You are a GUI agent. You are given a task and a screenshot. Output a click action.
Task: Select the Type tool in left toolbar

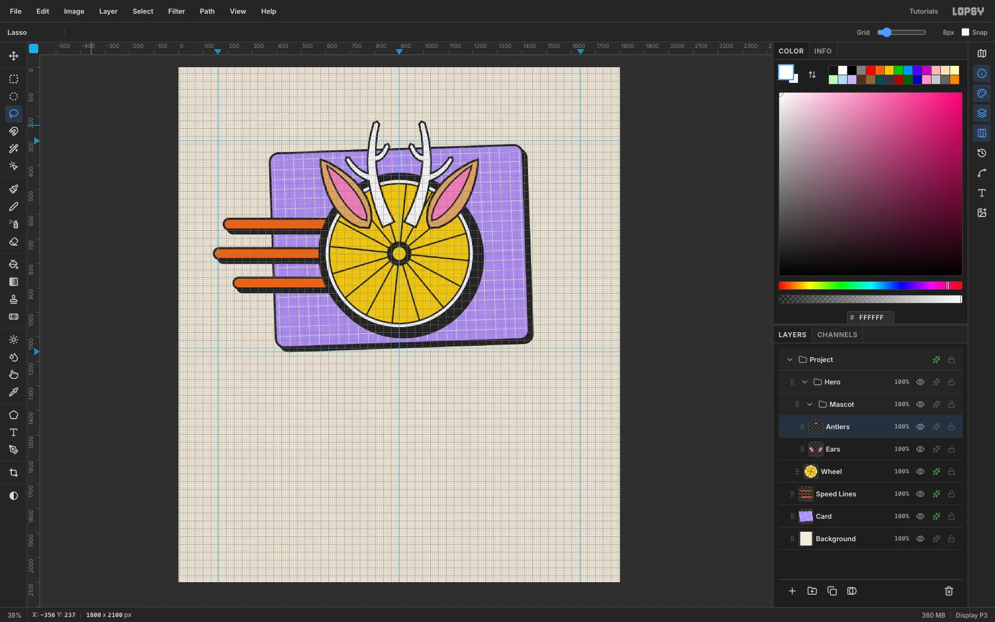(14, 432)
